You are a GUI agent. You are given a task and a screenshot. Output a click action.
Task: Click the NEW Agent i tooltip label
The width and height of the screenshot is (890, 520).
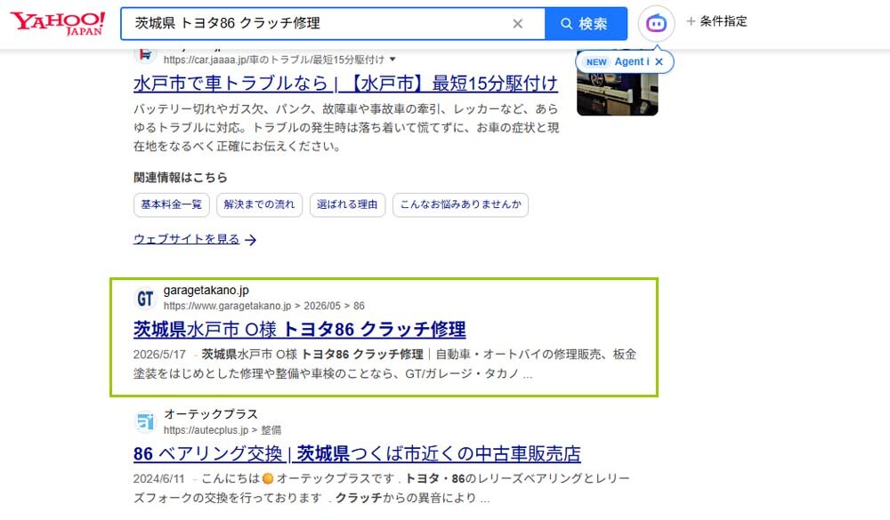(618, 62)
